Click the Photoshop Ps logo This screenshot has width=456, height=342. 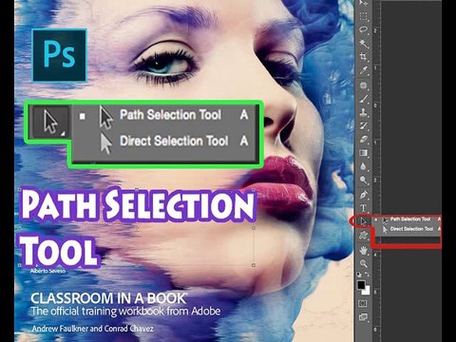tap(60, 55)
